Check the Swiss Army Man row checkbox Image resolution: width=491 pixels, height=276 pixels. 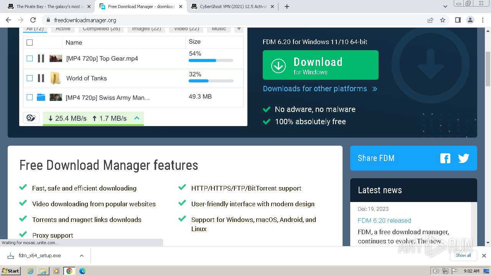click(30, 97)
